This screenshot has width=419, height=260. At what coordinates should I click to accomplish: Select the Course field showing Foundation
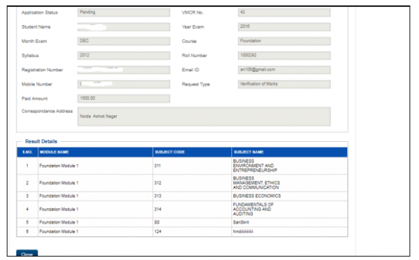tap(284, 41)
